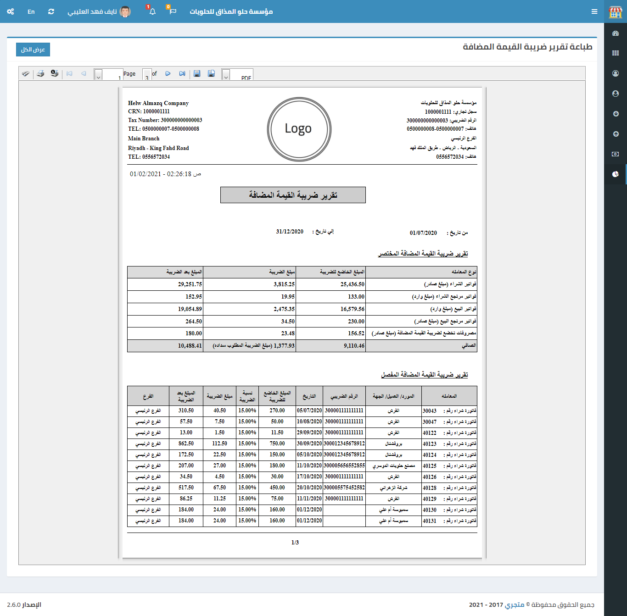This screenshot has width=627, height=616.
Task: Go to next page of report
Action: tap(168, 73)
